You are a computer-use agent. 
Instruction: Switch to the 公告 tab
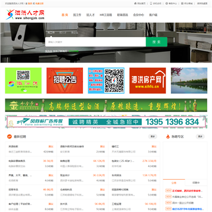point(174,183)
